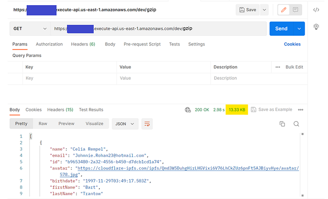Click the edit pencil icon
Screen dimensions: 328x199
pos(283,9)
